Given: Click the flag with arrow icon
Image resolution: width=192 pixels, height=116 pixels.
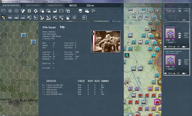Looking at the screenshot, I should [x=80, y=11].
